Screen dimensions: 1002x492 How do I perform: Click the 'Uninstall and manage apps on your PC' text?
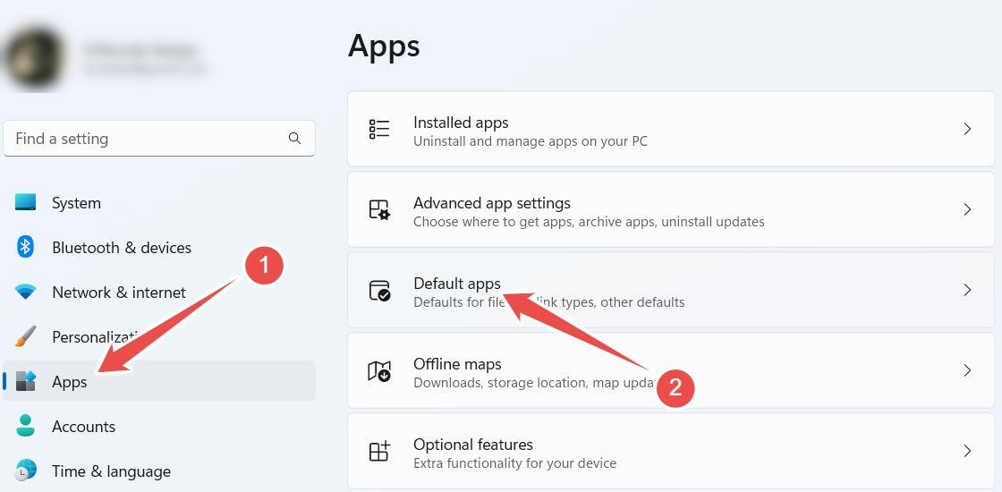(x=531, y=141)
